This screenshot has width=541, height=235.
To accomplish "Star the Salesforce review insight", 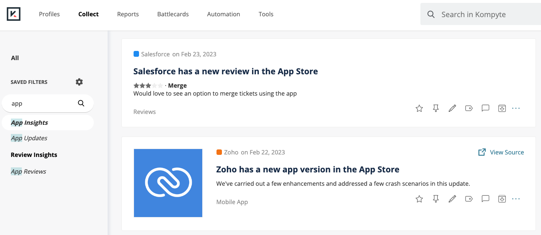I will click(x=419, y=109).
